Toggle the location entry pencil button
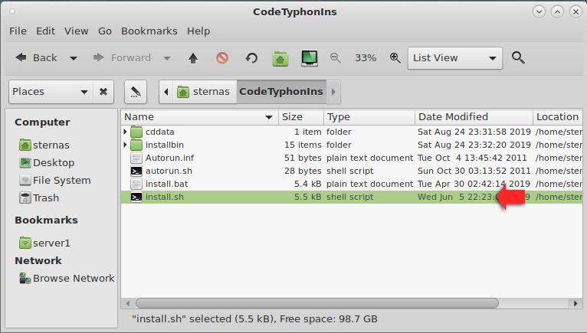Viewport: 587px width, 333px height. (x=136, y=92)
